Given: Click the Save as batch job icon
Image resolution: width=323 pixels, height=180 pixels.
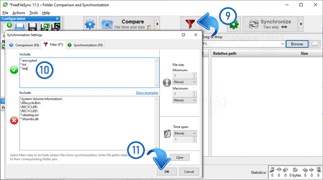Looking at the screenshot, I should [56, 27].
